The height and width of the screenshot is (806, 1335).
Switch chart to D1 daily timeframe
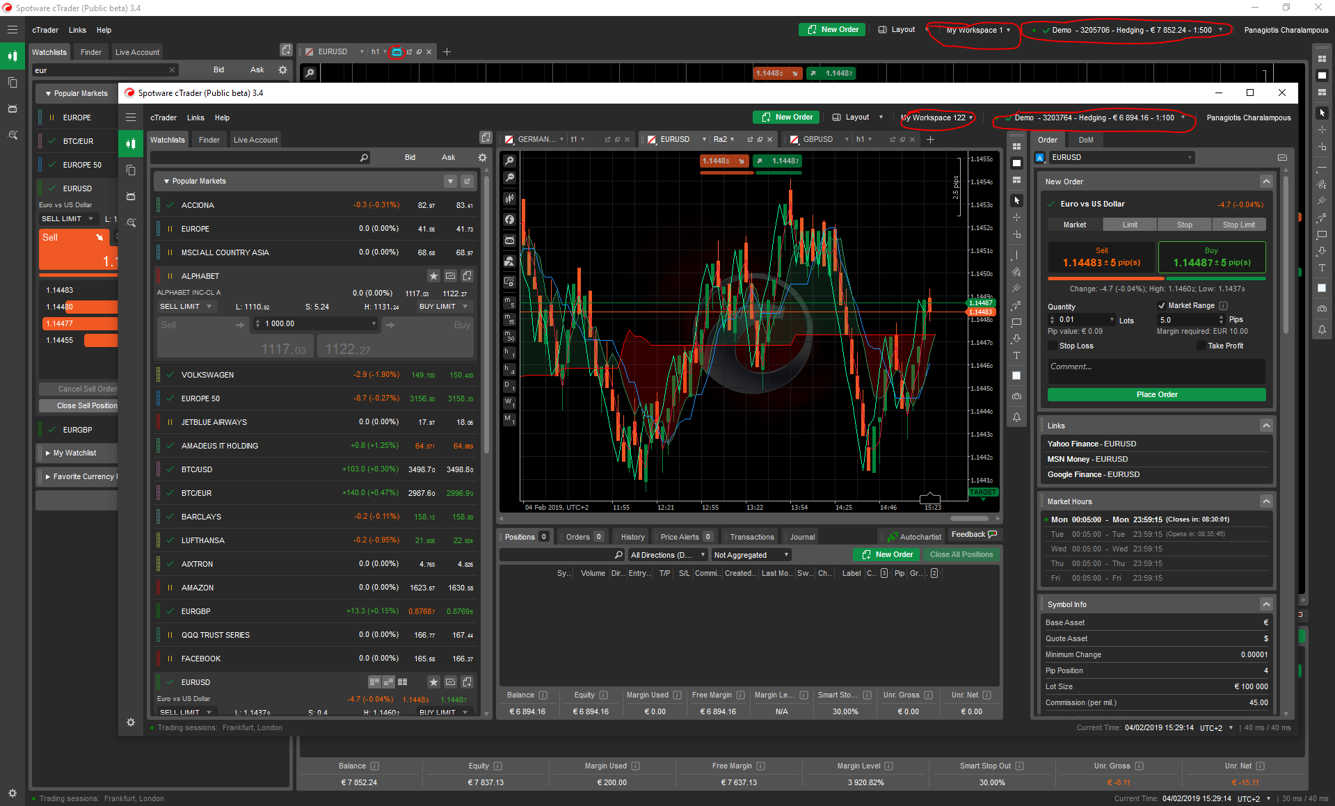pos(509,386)
